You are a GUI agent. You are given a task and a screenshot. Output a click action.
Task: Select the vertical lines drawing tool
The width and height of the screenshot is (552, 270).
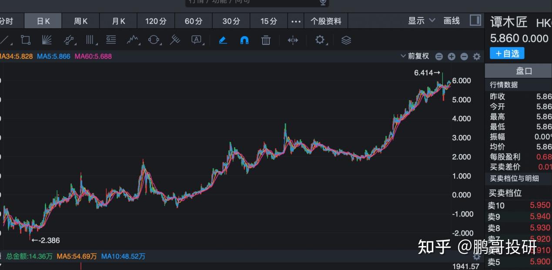[90, 40]
